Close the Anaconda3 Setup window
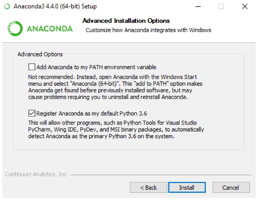The height and width of the screenshot is (201, 256). [x=244, y=7]
